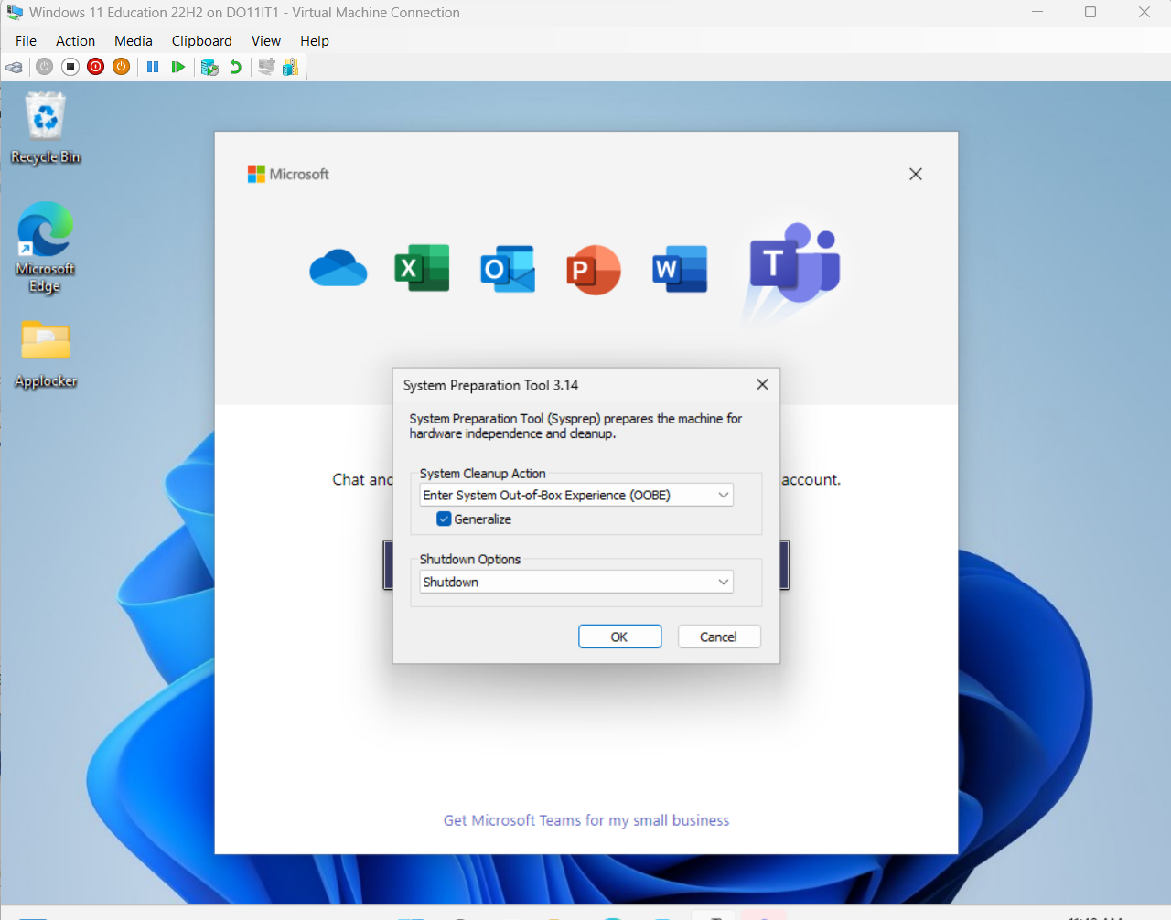Open the System Cleanup Action dropdown
This screenshot has height=920, width=1171.
[x=576, y=495]
